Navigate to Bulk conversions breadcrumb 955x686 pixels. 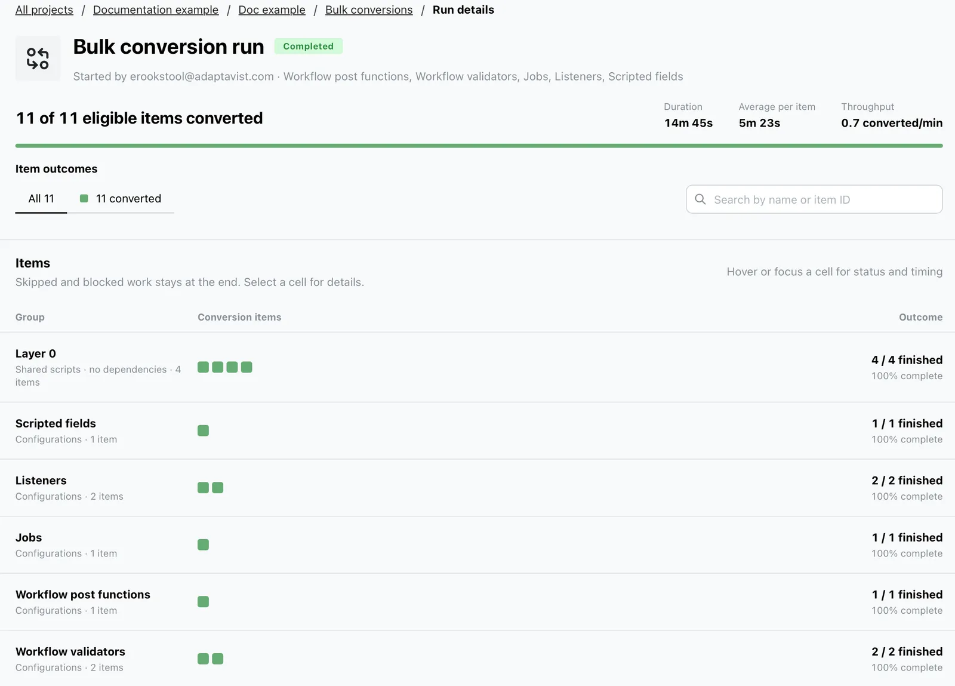pos(369,10)
